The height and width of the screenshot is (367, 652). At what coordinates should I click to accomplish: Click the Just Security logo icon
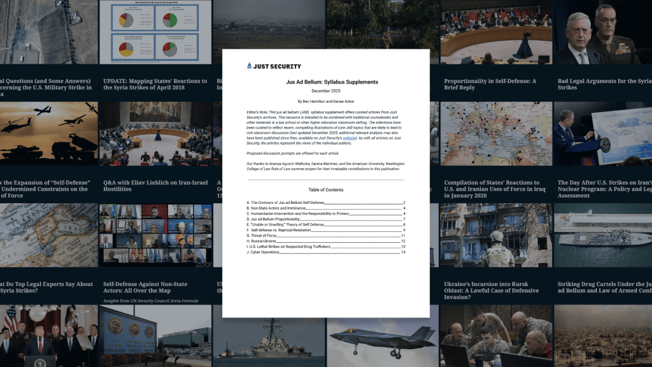click(250, 66)
